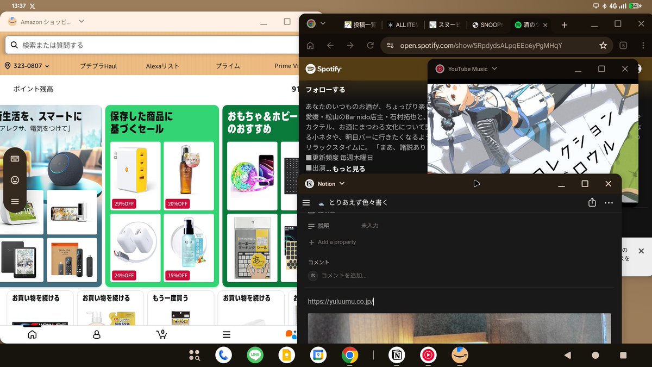Tap the Android recents square button
Image resolution: width=652 pixels, height=367 pixels.
(623, 355)
